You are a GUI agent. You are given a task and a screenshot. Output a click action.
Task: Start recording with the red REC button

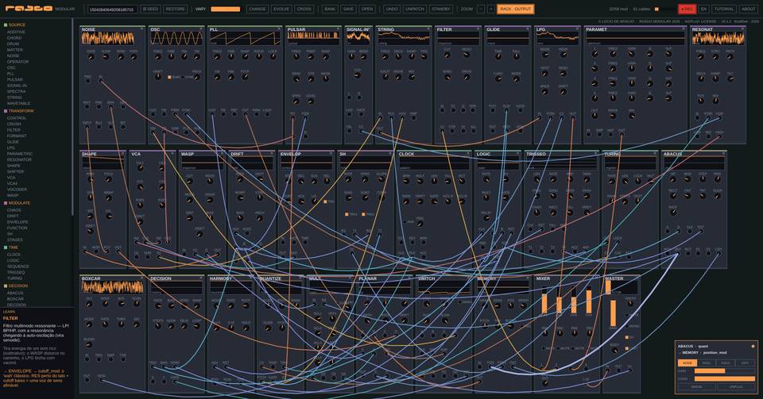687,9
